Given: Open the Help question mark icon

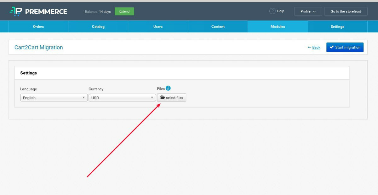Looking at the screenshot, I should tap(272, 11).
